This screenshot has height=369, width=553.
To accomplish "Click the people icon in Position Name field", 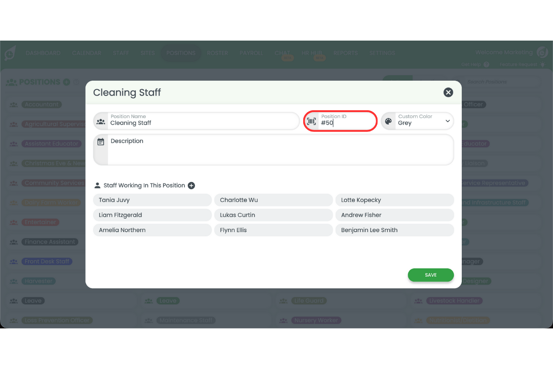I will pos(100,121).
